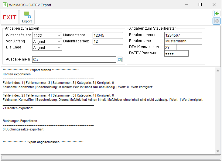Click the 'Fehlerindex: 1' log line
This screenshot has width=222, height=161.
[x=58, y=83]
